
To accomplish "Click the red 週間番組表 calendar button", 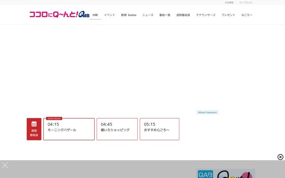I will click(34, 129).
